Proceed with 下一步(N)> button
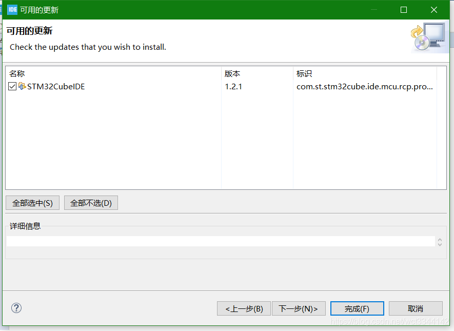The image size is (454, 331). click(x=299, y=308)
